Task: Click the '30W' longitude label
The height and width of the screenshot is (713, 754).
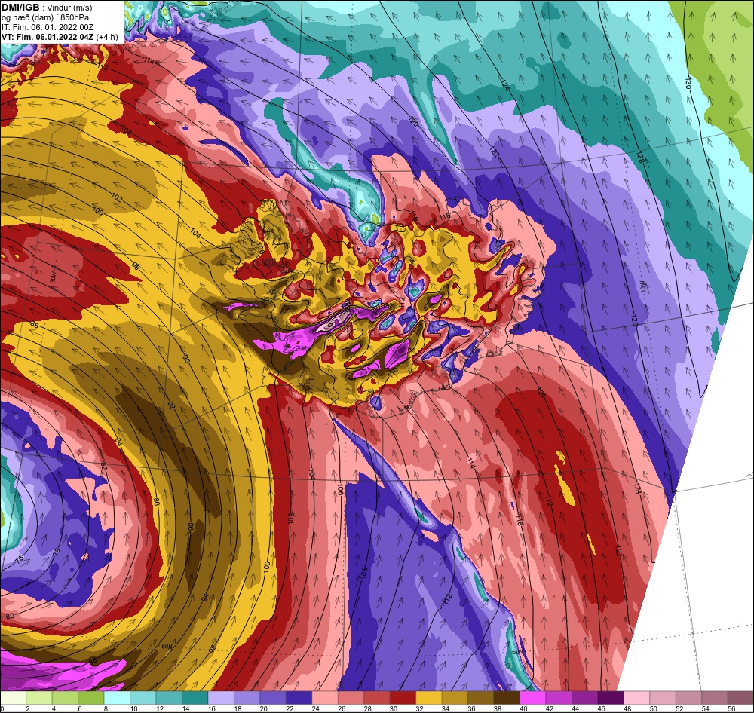Action: tap(53, 278)
